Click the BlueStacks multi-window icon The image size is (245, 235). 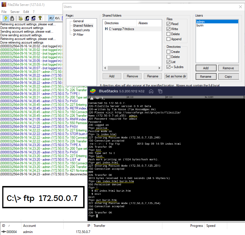click(x=160, y=91)
